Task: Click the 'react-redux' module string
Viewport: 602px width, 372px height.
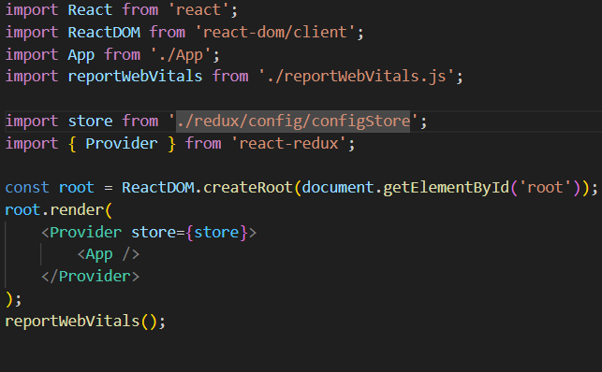Action: pyautogui.click(x=288, y=144)
